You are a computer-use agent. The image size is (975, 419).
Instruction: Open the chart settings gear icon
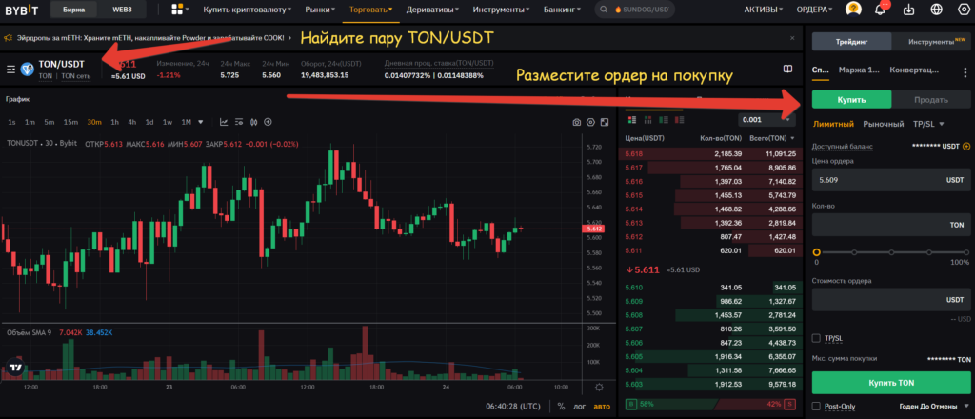pos(590,123)
